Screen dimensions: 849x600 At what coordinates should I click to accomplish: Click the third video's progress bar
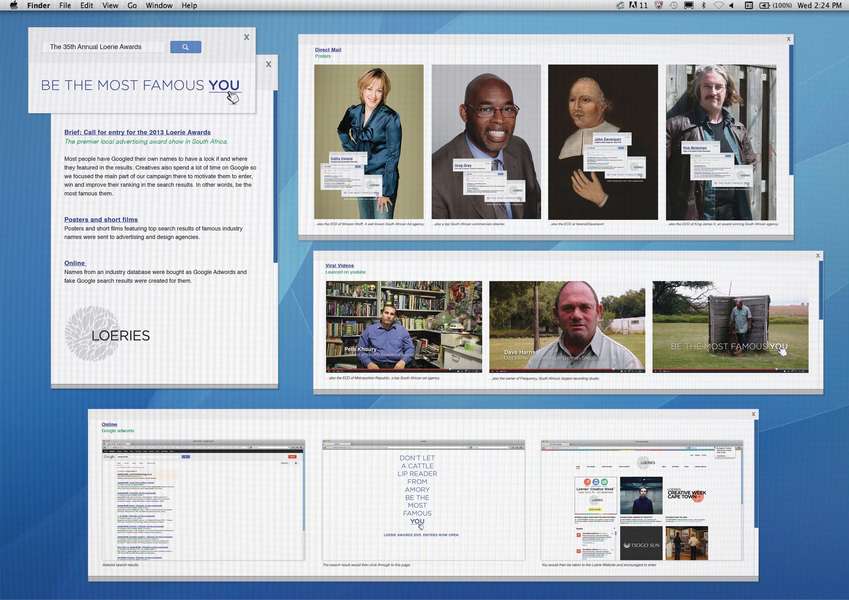click(730, 369)
